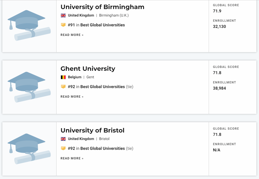
Task: Open Best Global Universities link for #91 ranking
Action: pos(103,25)
